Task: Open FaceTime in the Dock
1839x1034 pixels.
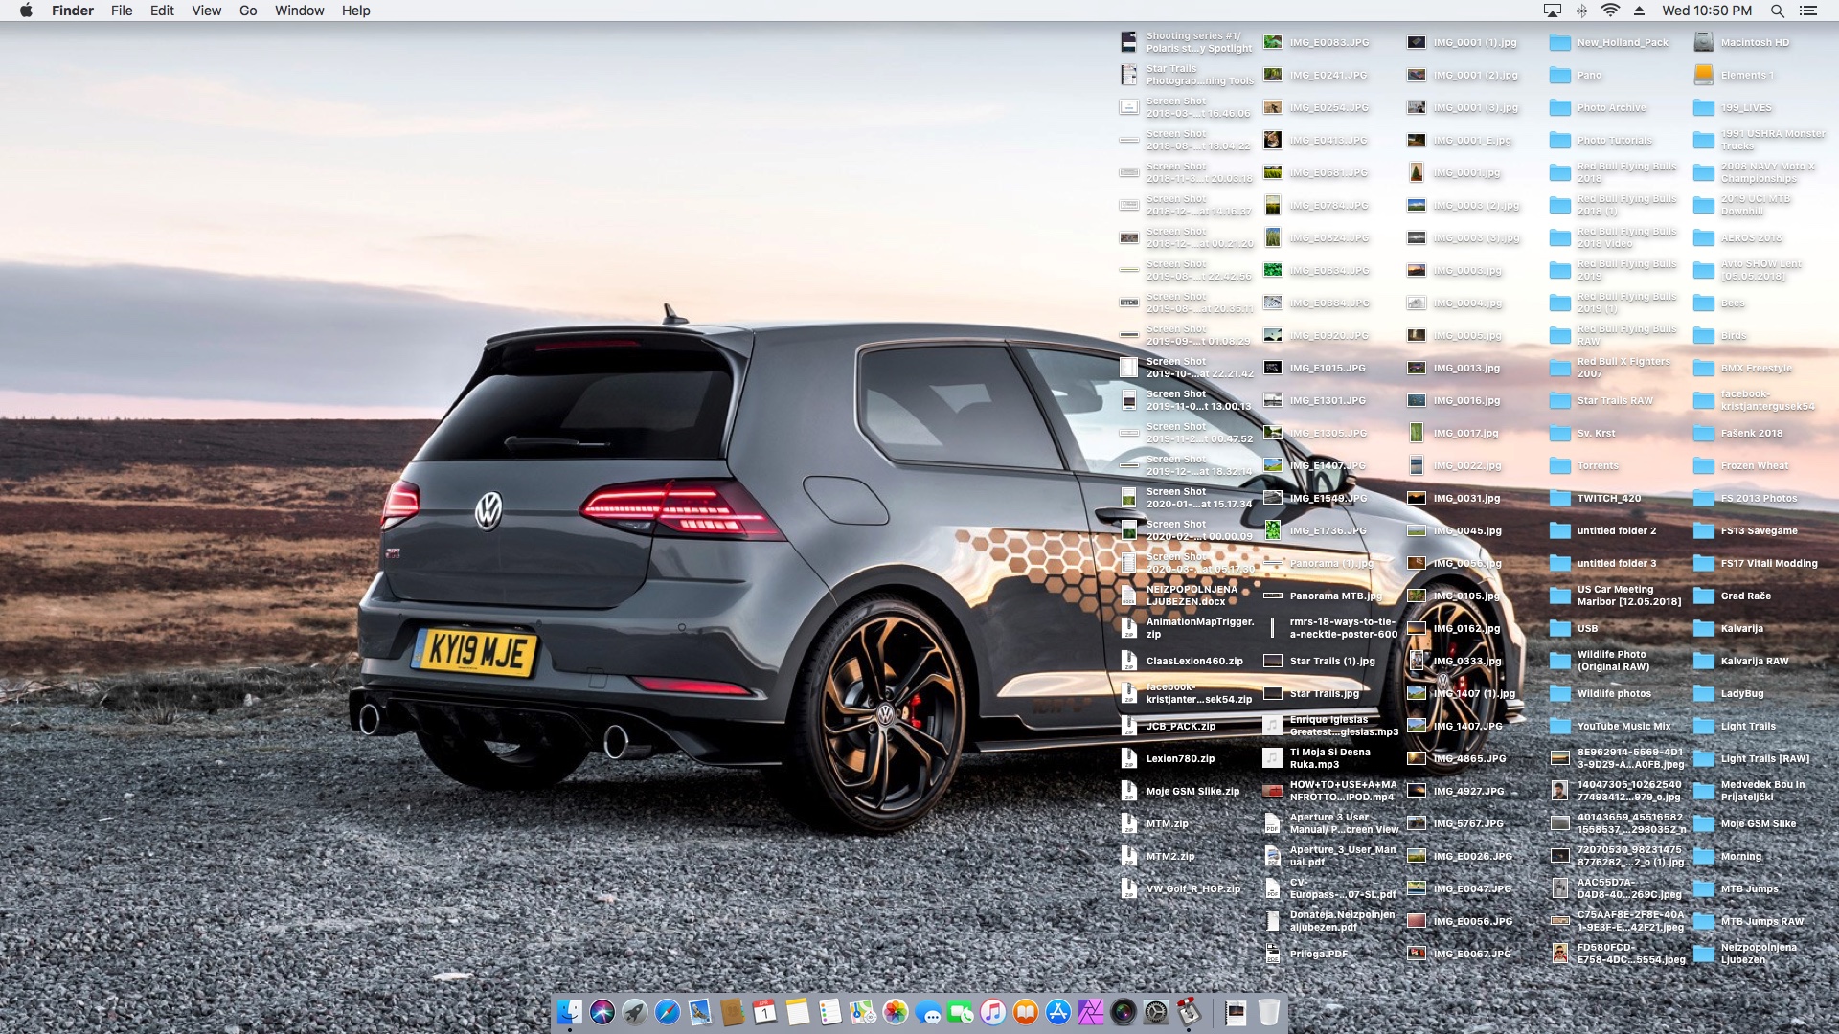Action: 961,1012
